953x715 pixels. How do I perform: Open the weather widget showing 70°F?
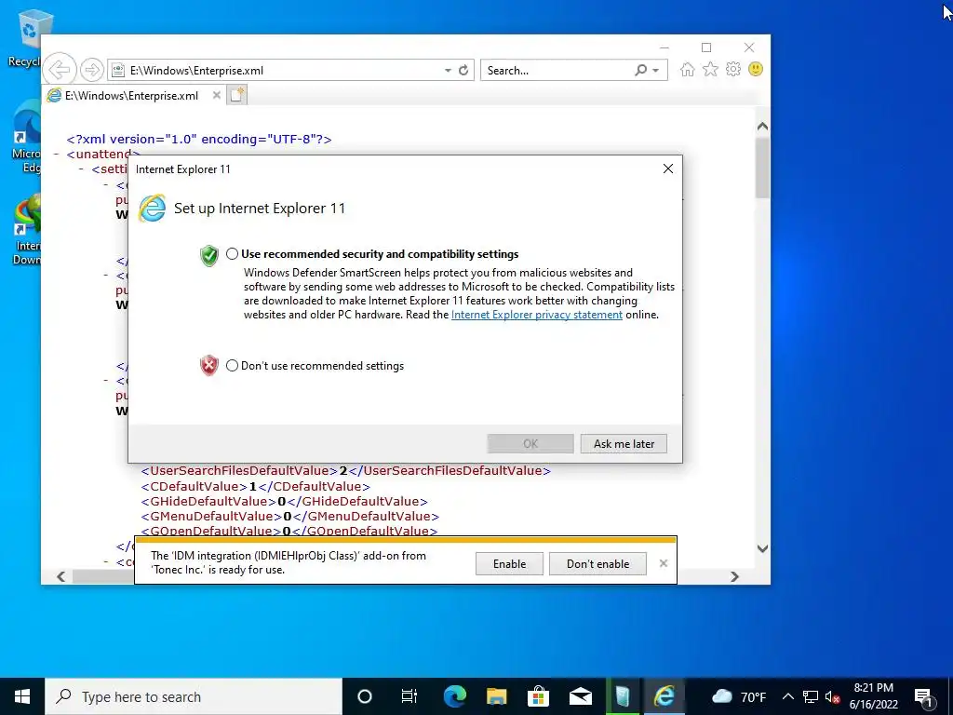[737, 696]
